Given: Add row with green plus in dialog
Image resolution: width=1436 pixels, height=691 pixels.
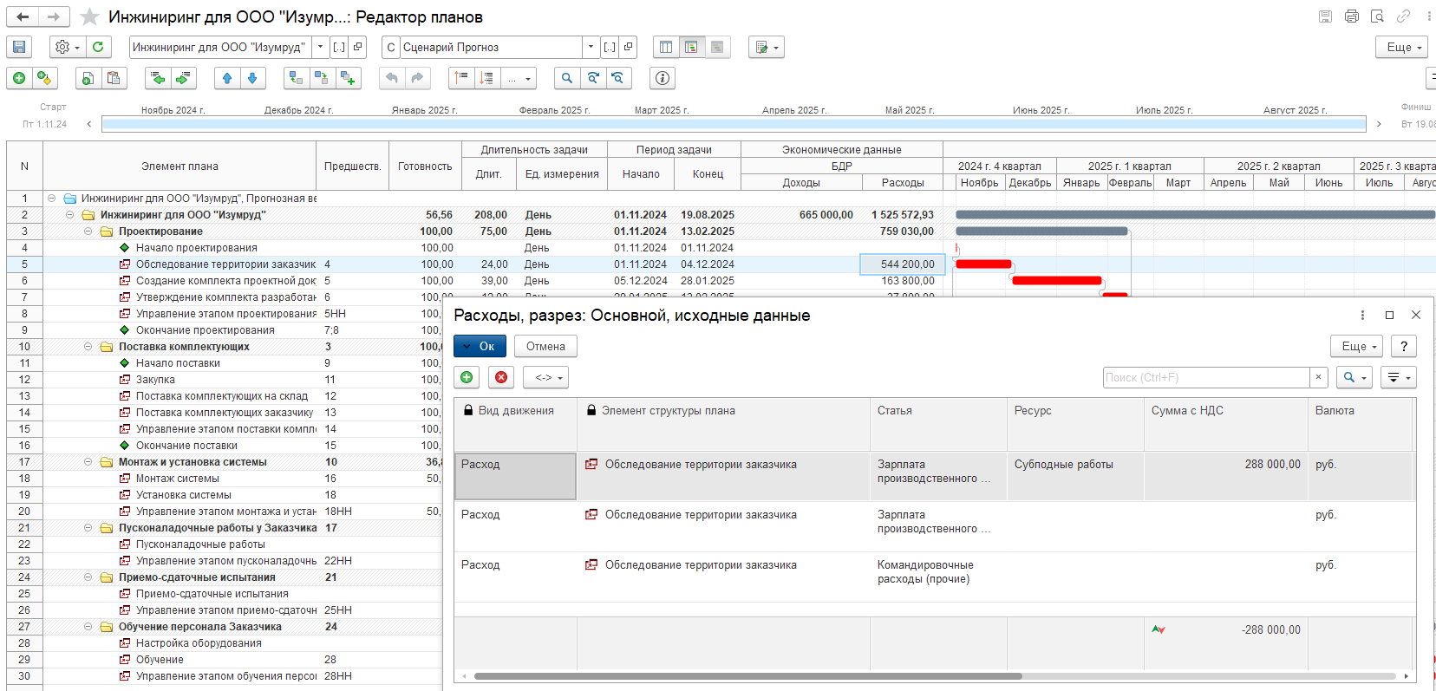Looking at the screenshot, I should [x=467, y=378].
